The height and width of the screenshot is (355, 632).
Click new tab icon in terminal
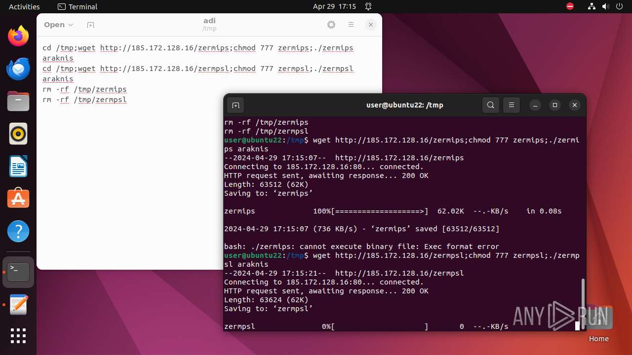point(236,105)
